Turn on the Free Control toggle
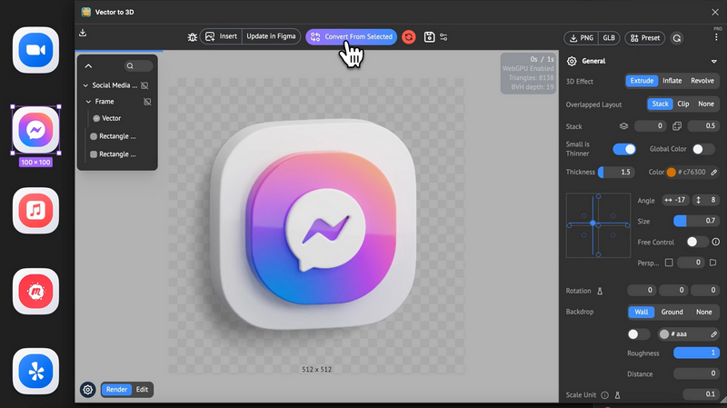The image size is (727, 408). (697, 242)
